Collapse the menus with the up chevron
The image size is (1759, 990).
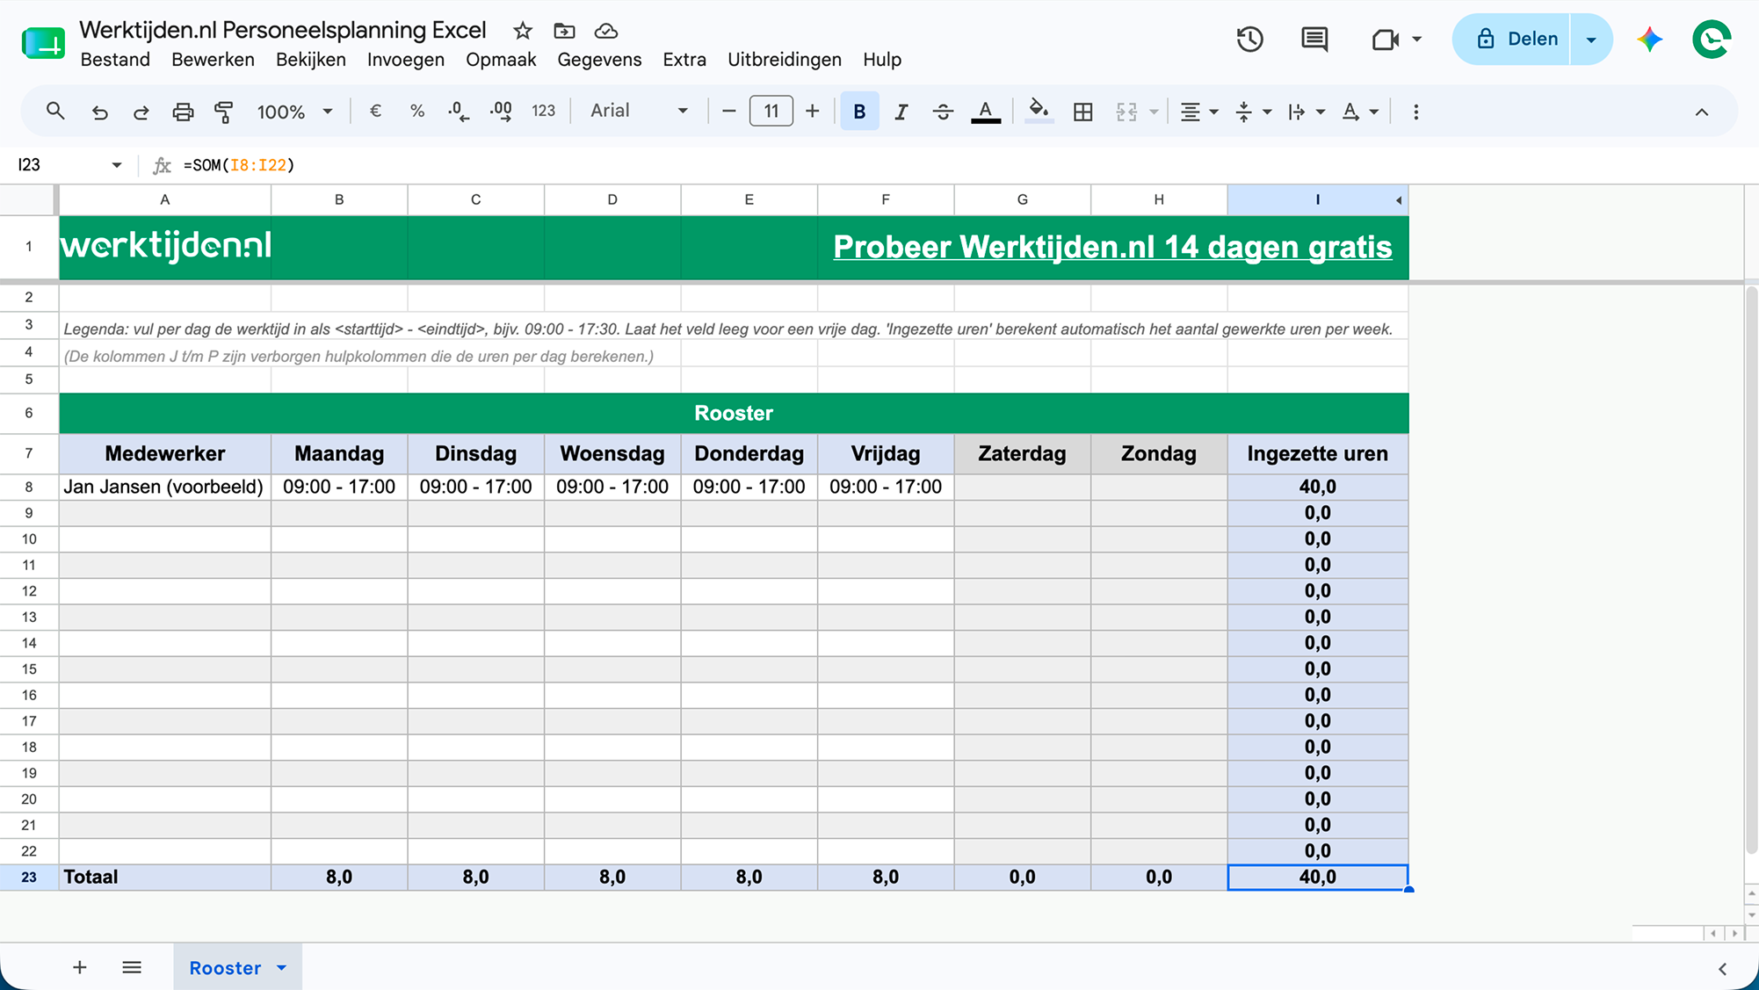point(1702,112)
